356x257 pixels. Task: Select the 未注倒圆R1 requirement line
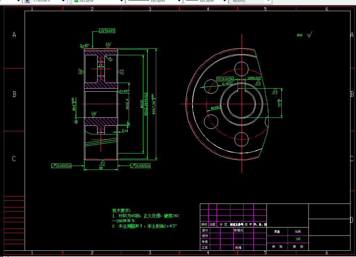pos(144,226)
